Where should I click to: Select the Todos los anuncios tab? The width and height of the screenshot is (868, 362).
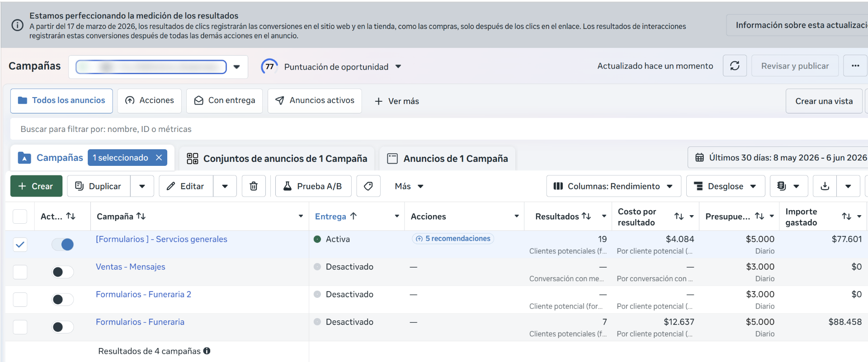(61, 100)
